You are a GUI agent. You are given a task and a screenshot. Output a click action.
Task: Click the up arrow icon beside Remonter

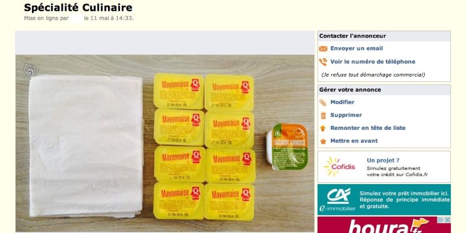coord(323,128)
